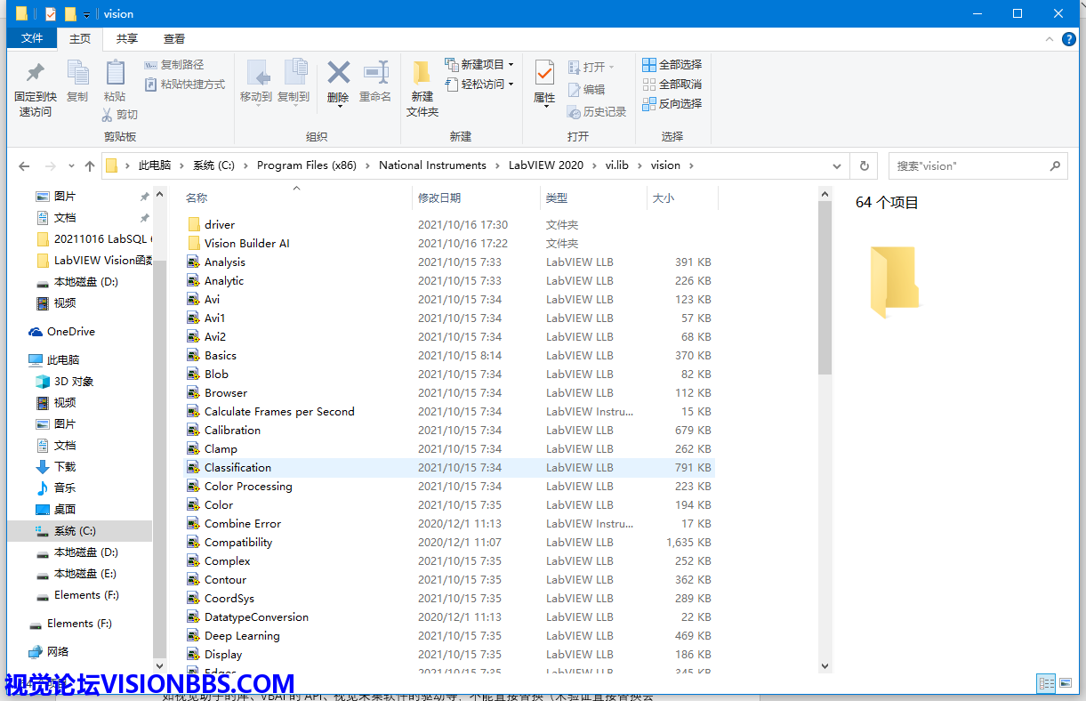The image size is (1086, 701).
Task: Click the Properties icon
Action: pos(544,73)
